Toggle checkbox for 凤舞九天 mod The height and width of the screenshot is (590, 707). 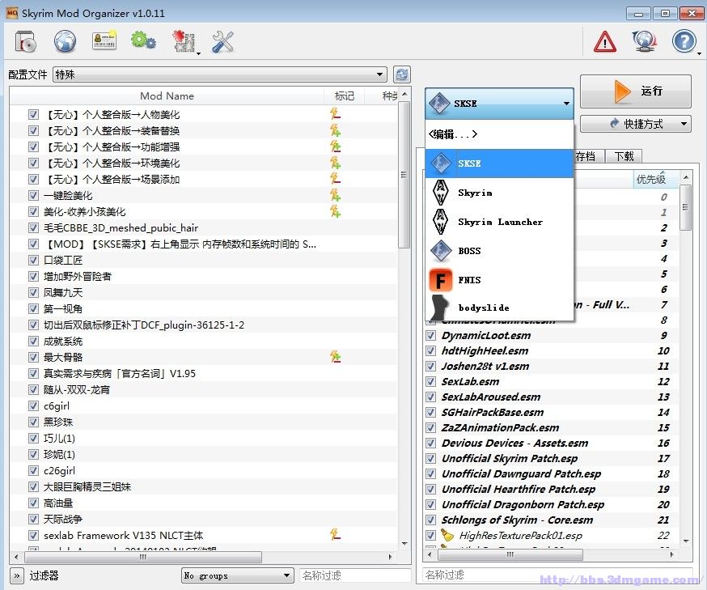tap(33, 292)
